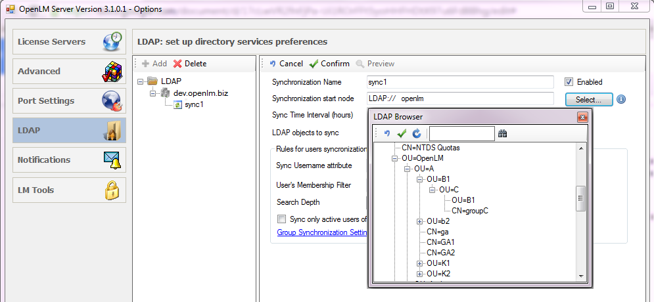654x302 pixels.
Task: Collapse the OU=OpenLM node
Action: pyautogui.click(x=395, y=158)
